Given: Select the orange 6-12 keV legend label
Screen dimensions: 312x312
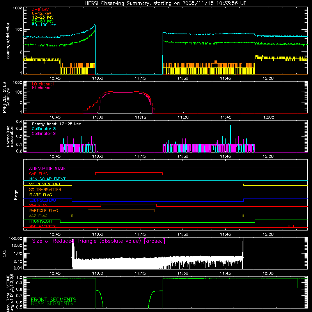Looking at the screenshot, I should 42,13.
